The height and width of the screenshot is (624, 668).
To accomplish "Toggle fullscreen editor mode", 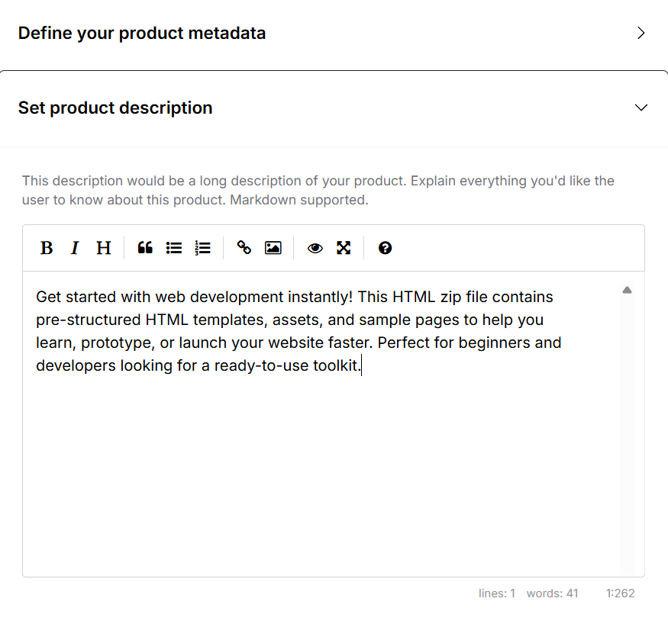I will click(344, 248).
